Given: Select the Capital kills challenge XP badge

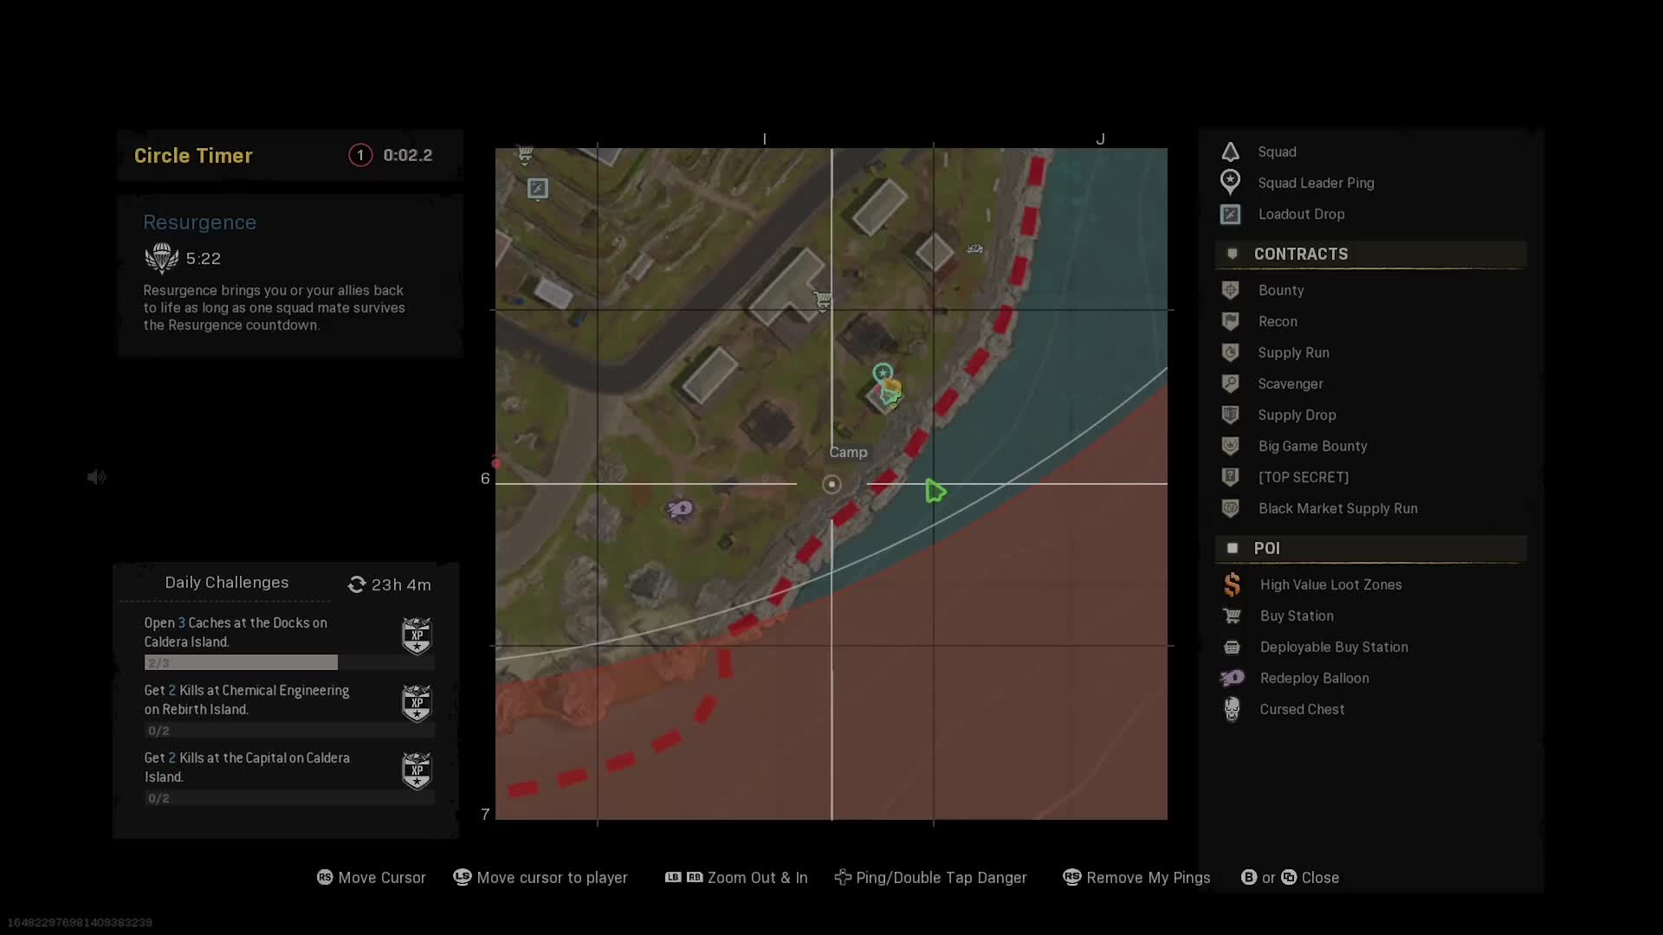Looking at the screenshot, I should (417, 770).
